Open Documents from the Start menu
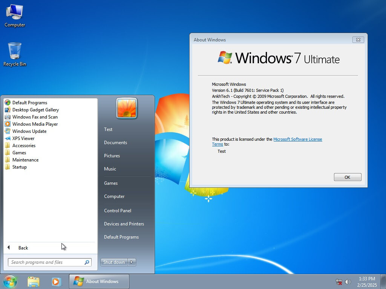This screenshot has height=289, width=386. pyautogui.click(x=115, y=143)
